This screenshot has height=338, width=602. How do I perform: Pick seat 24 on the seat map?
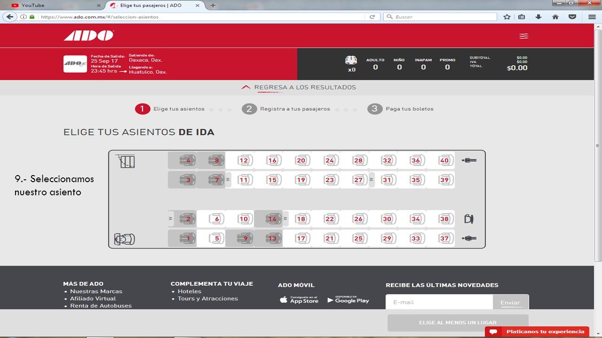click(x=330, y=161)
